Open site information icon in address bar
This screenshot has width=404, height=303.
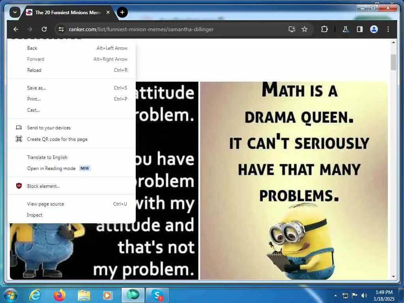[x=61, y=29]
